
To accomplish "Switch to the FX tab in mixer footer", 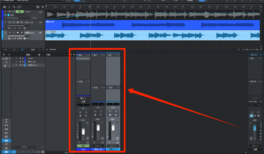I will (x=24, y=152).
